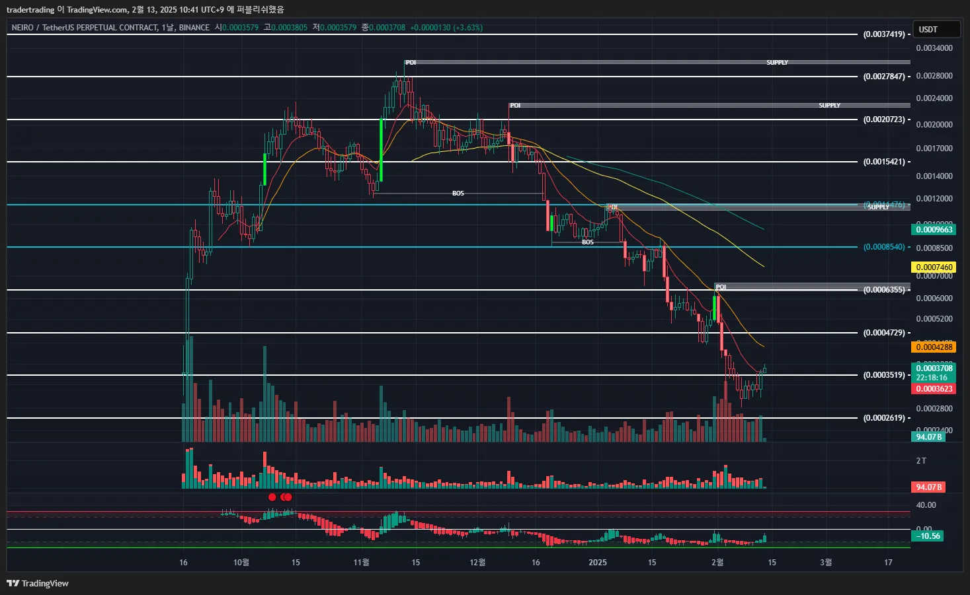The height and width of the screenshot is (595, 970).
Task: Click the (0.0020723) level label
Action: [x=884, y=120]
